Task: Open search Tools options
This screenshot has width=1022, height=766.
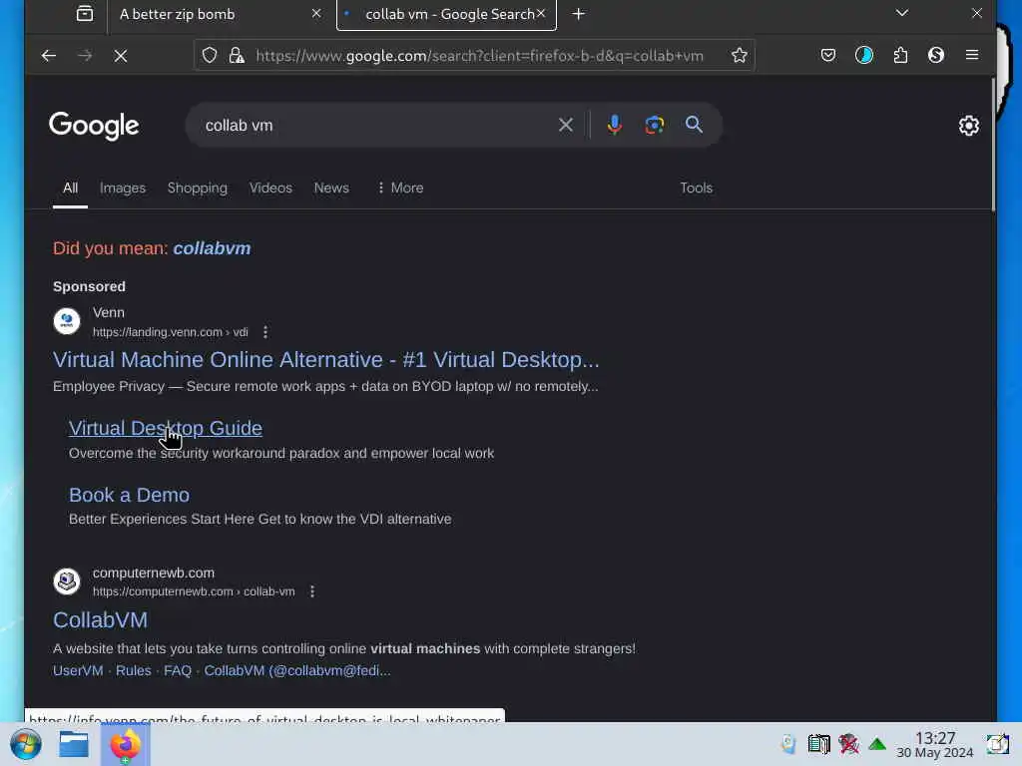Action: [x=696, y=188]
